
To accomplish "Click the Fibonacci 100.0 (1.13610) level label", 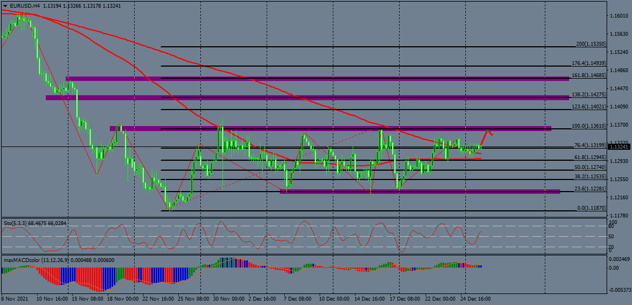I will click(x=589, y=126).
